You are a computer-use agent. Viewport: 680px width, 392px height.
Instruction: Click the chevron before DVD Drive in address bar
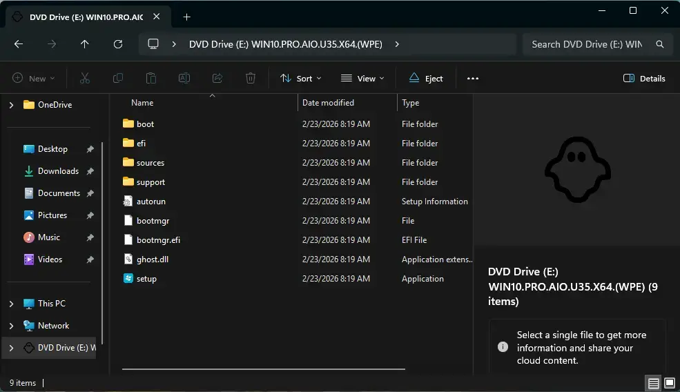(174, 44)
